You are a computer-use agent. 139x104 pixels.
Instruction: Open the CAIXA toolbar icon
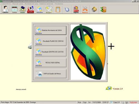(23, 9)
